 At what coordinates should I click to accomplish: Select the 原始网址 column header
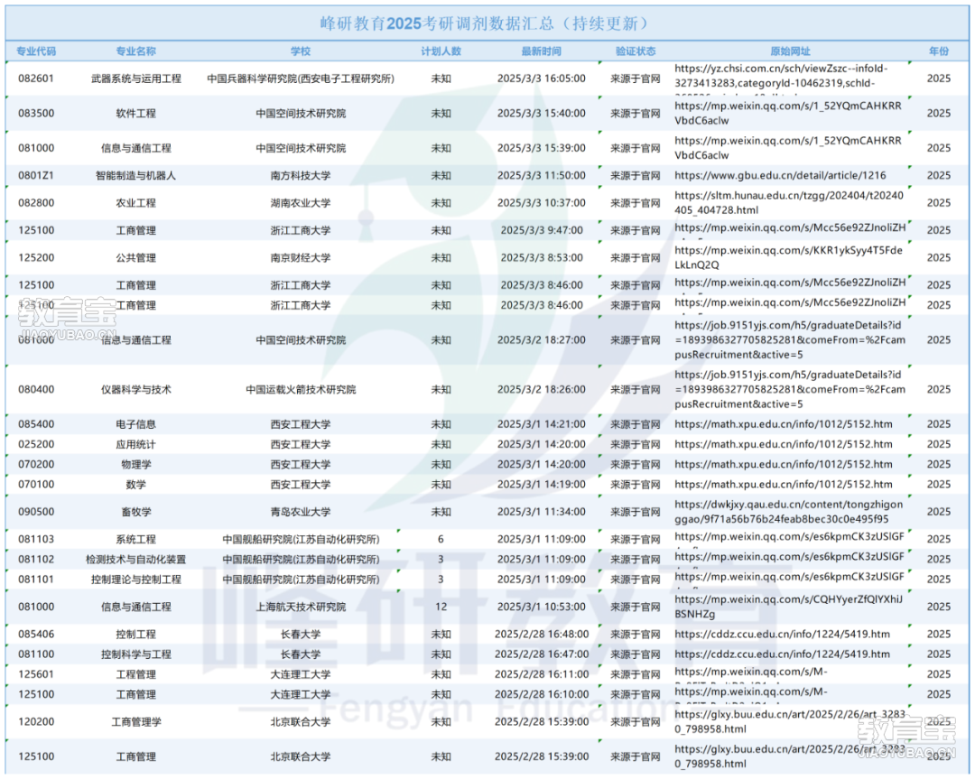click(790, 51)
